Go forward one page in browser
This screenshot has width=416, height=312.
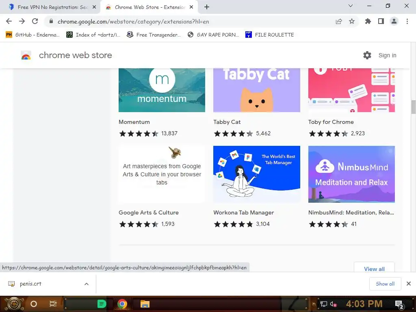tap(22, 21)
